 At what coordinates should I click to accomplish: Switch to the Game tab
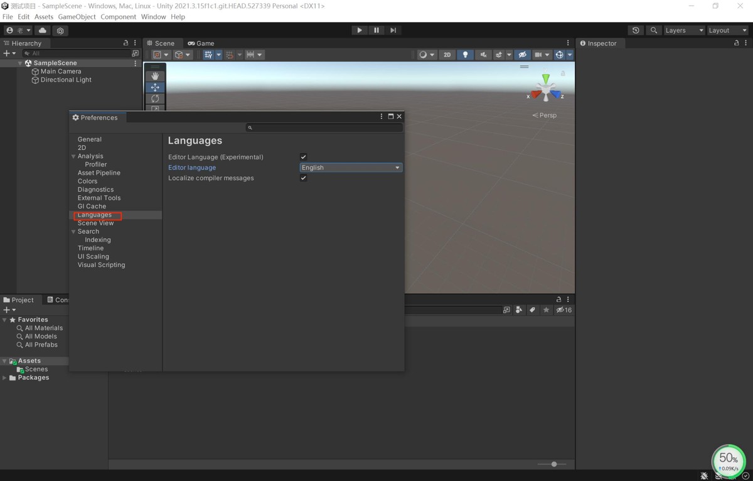coord(201,43)
